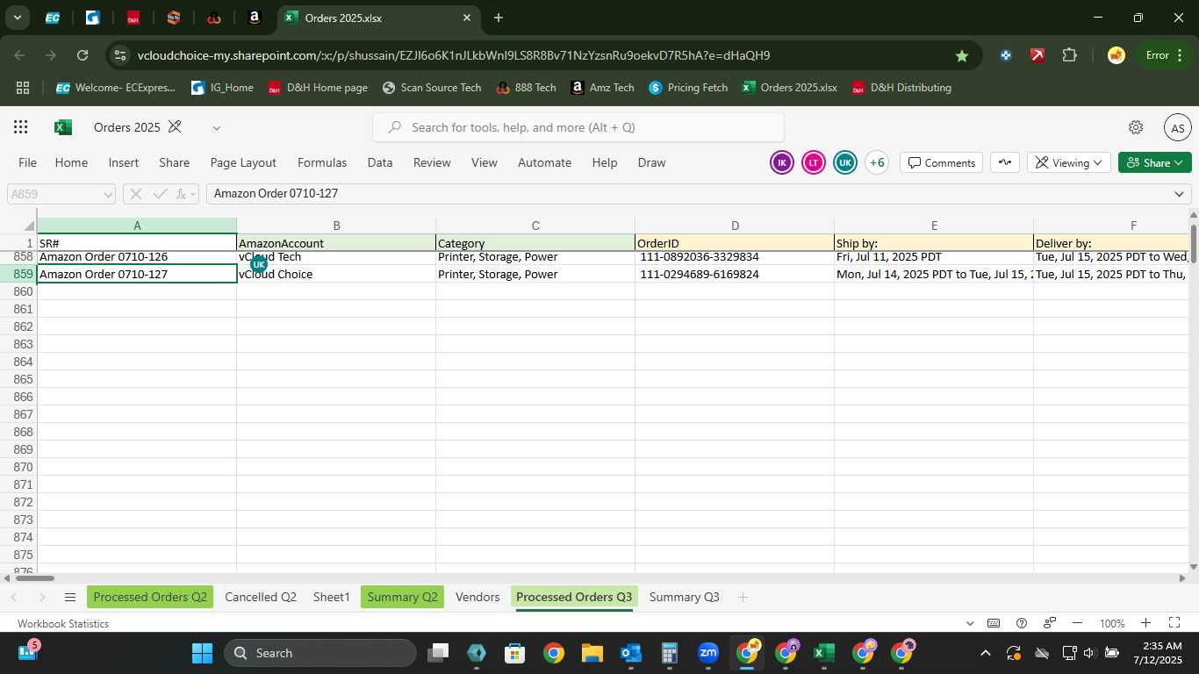Open Outlook from the taskbar

pyautogui.click(x=631, y=653)
